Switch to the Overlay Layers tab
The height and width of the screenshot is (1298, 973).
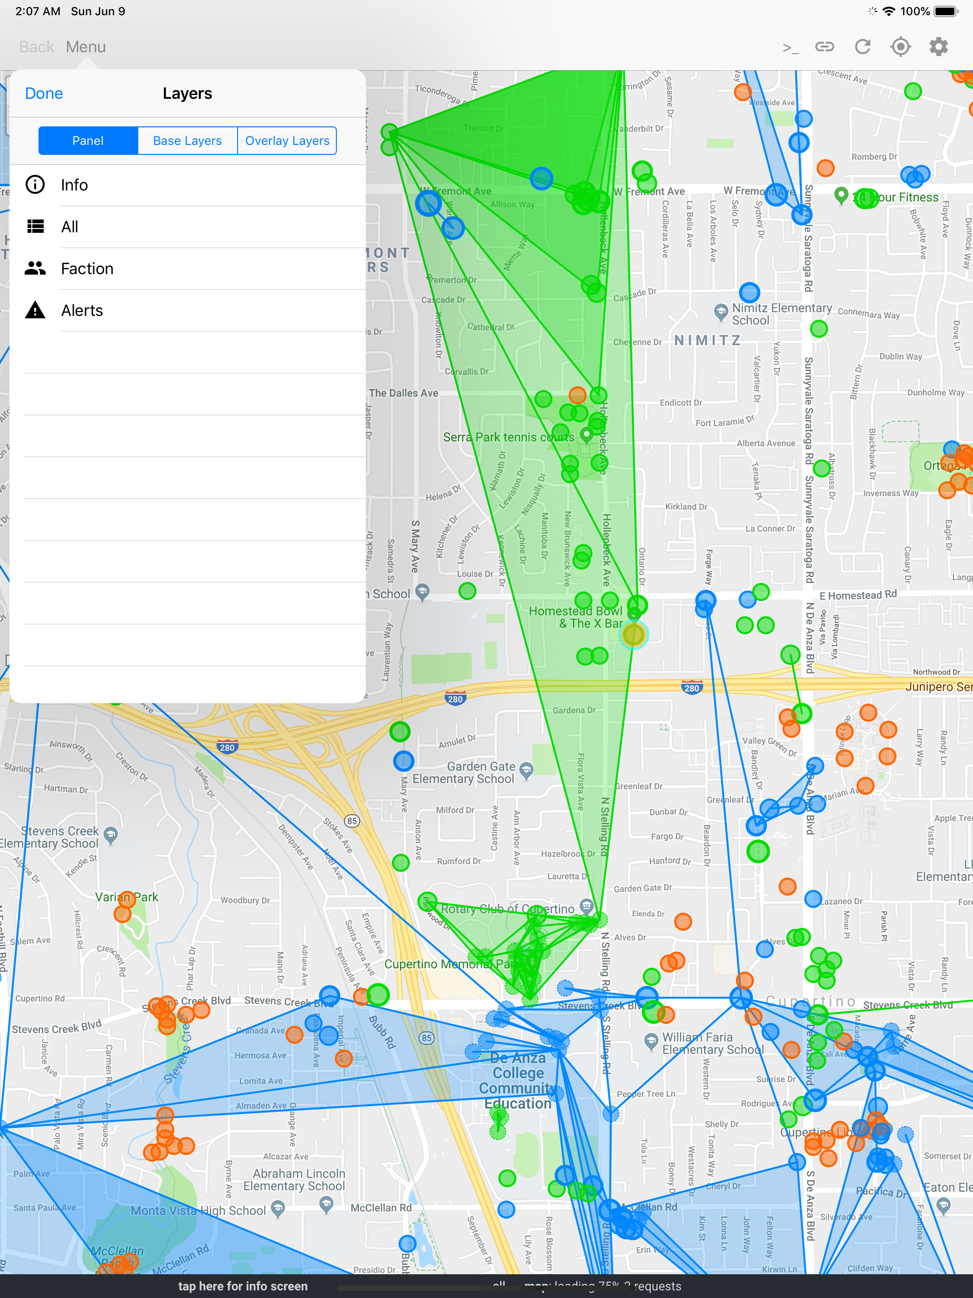click(287, 141)
